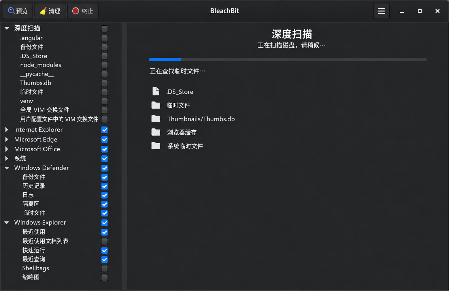
Task: Check the 缩略图 option
Action: click(105, 277)
